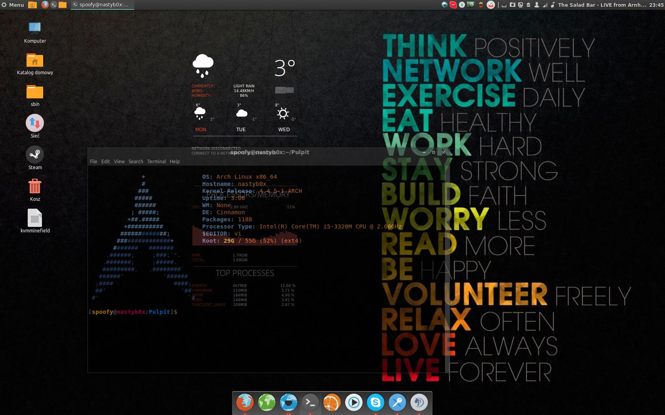This screenshot has width=665, height=415.
Task: Open the green globe browser in dock
Action: [x=267, y=403]
